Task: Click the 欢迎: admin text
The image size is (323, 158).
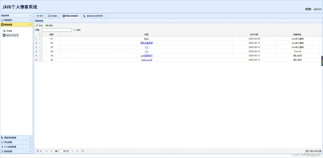Action: coord(313,9)
